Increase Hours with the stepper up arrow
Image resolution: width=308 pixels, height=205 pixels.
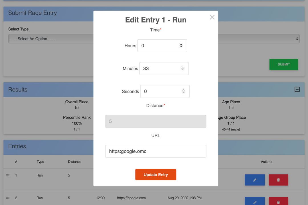181,44
